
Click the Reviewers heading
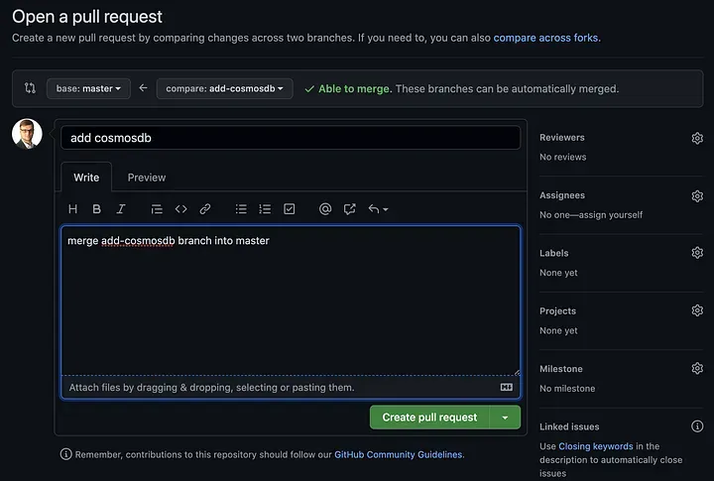[x=562, y=138]
